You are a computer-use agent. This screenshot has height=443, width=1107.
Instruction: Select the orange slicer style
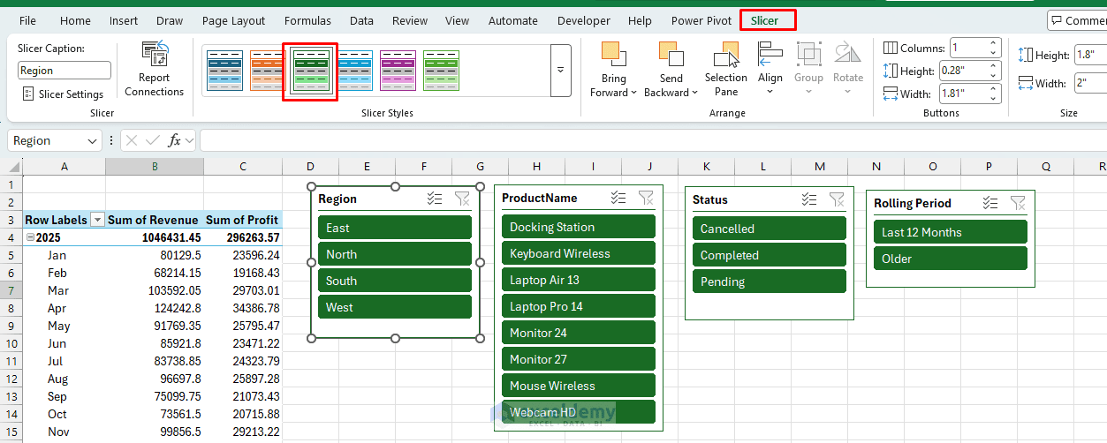[267, 71]
